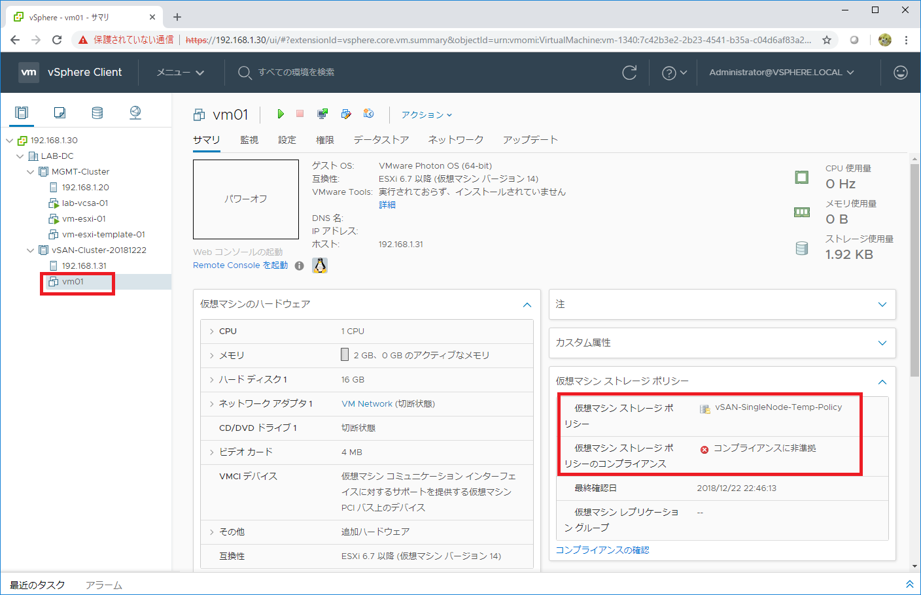The width and height of the screenshot is (921, 595).
Task: Open host link 192.168.1.31 in summary
Action: (401, 245)
